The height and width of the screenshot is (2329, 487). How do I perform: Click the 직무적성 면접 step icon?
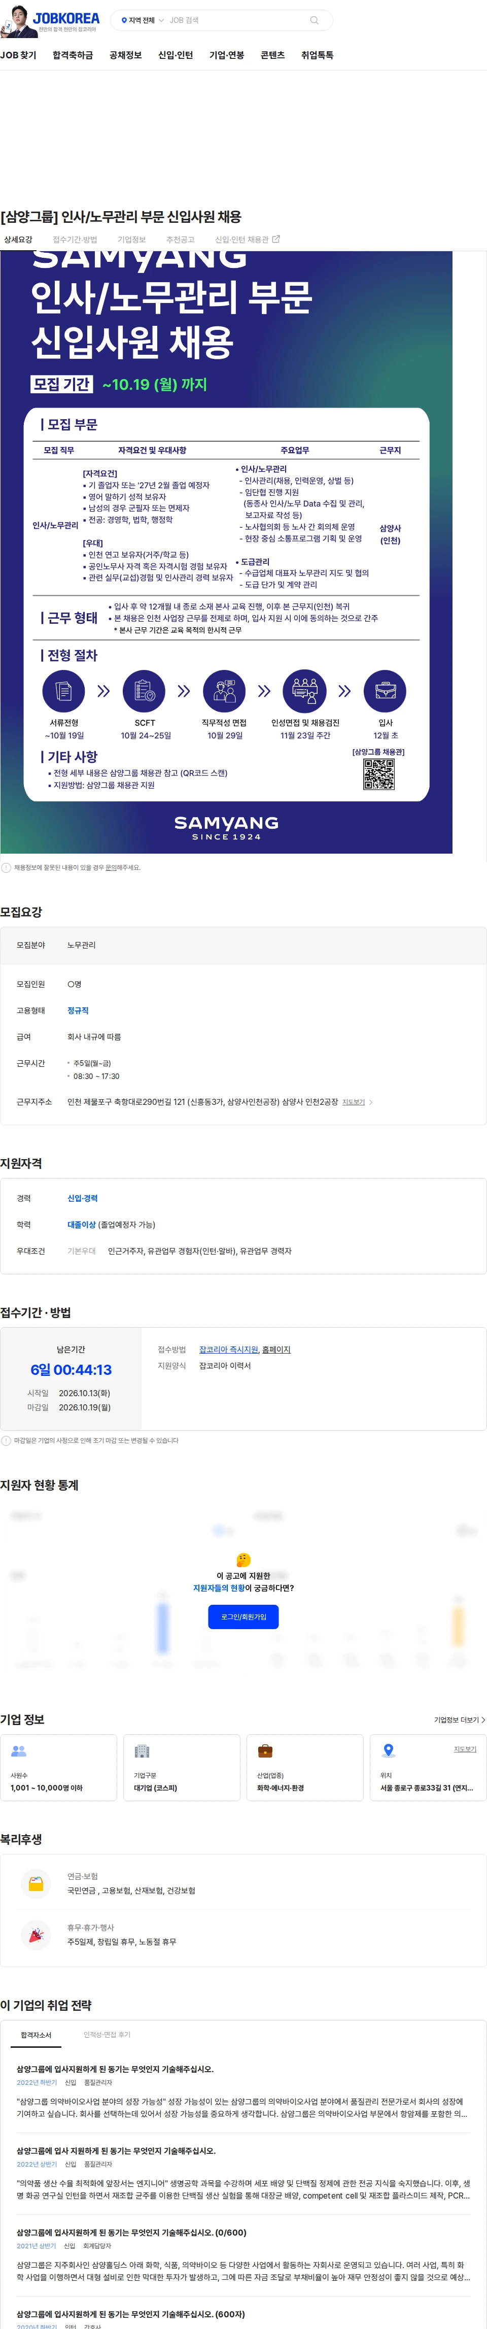[x=224, y=692]
